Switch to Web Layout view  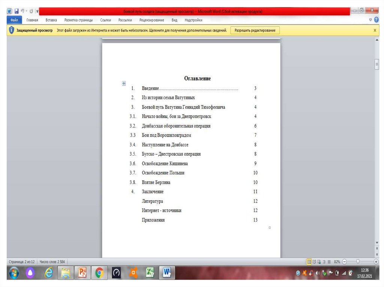point(319,262)
